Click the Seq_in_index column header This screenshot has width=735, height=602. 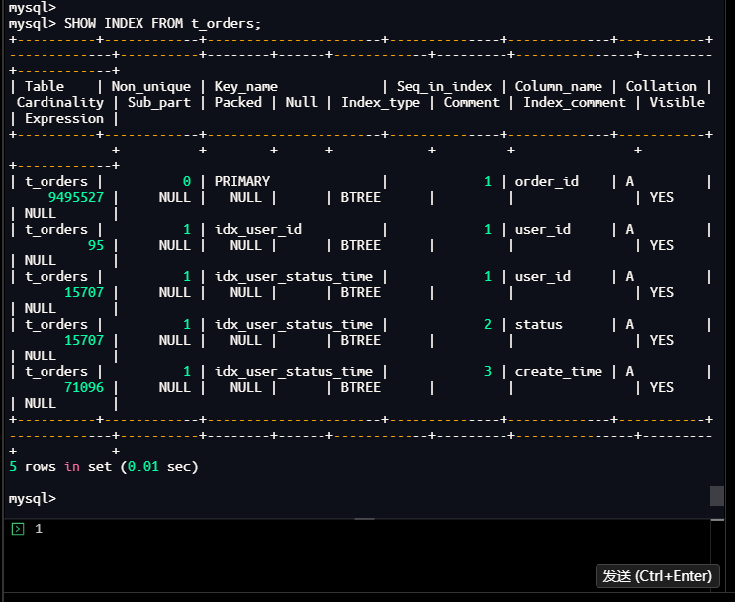tap(444, 87)
